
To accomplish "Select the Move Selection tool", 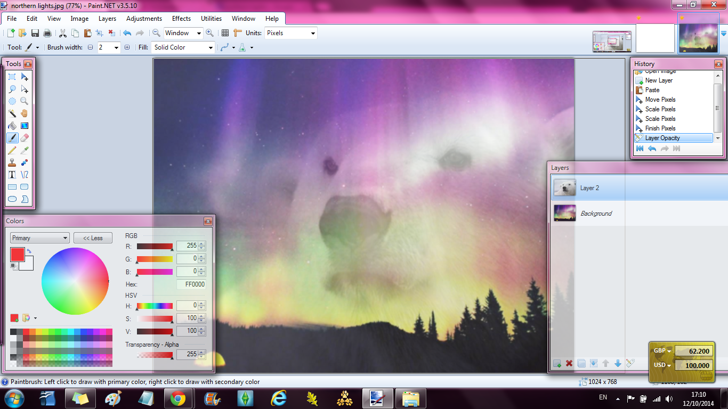I will coord(25,89).
